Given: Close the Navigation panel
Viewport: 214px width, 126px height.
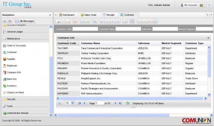Looking at the screenshot, I should click(50, 15).
